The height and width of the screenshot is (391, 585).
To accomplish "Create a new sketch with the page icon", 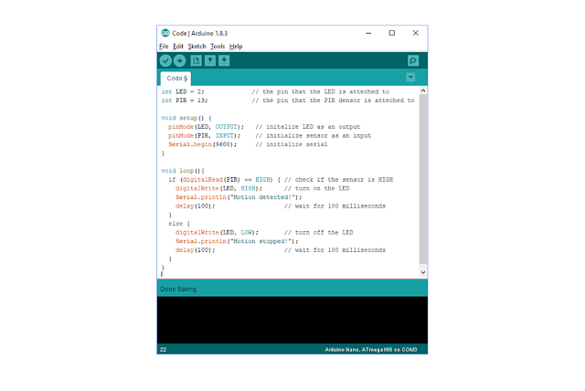I will tap(196, 60).
